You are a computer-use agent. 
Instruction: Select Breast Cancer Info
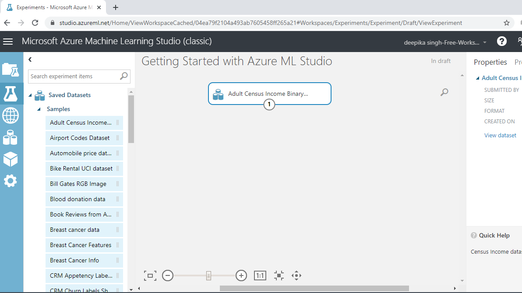(x=84, y=260)
